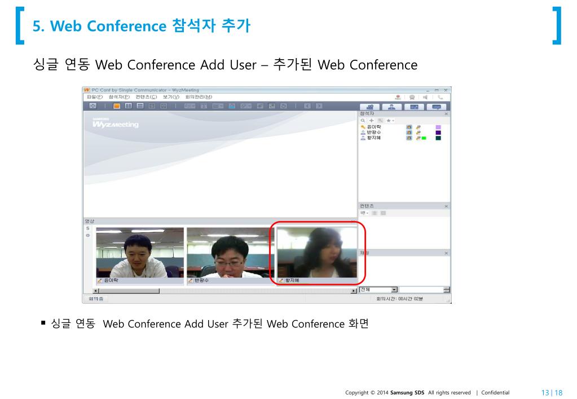Close the 채팅 panel
The height and width of the screenshot is (399, 577).
point(446,253)
